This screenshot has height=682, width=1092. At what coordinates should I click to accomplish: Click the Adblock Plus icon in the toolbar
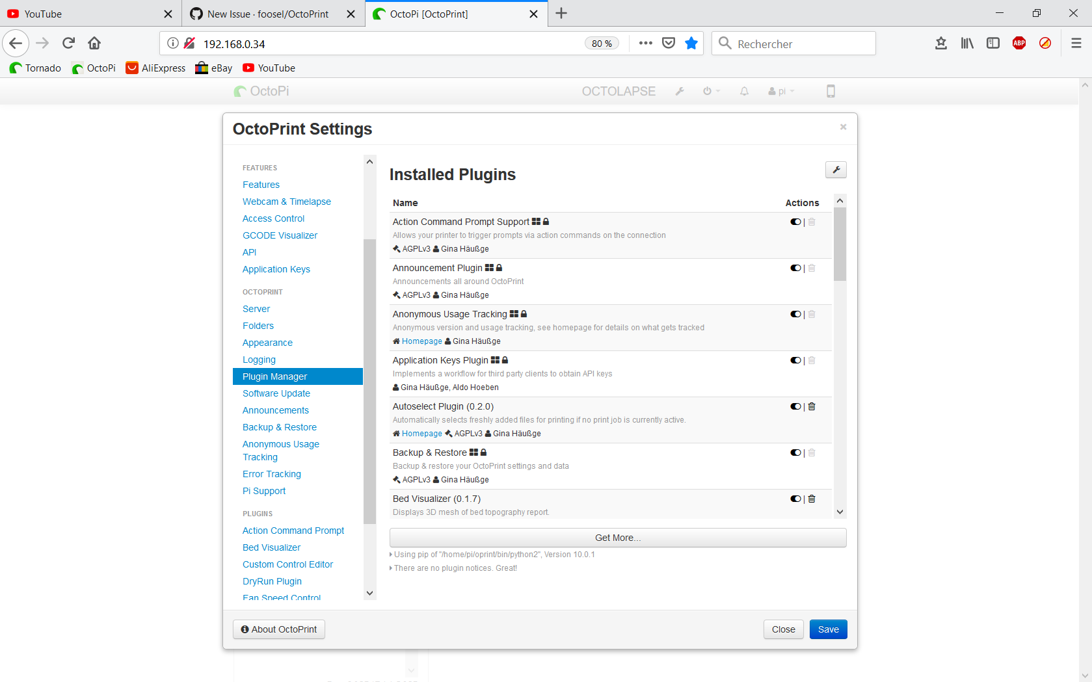click(x=1018, y=43)
